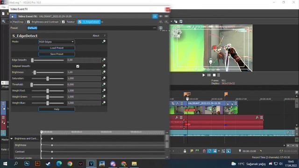
Task: Click the animate icon for Weight Green
Action: 104,97
